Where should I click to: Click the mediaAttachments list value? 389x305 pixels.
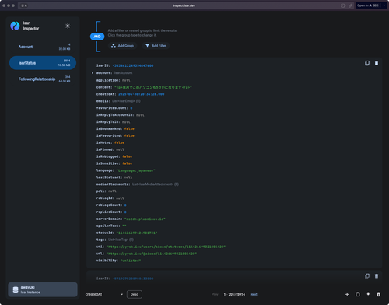156,184
